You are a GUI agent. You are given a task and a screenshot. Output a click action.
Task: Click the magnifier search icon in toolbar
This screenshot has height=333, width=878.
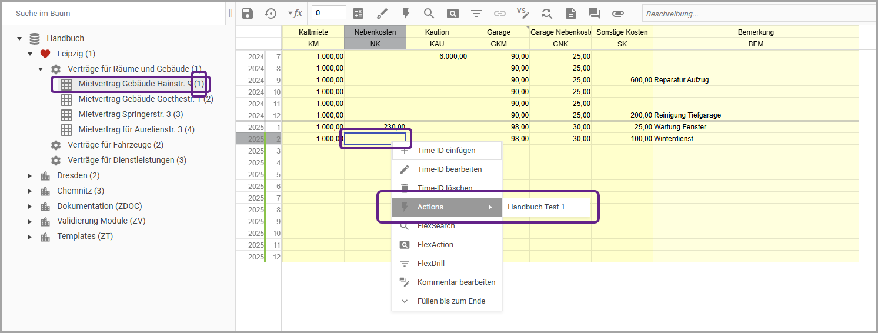point(429,14)
